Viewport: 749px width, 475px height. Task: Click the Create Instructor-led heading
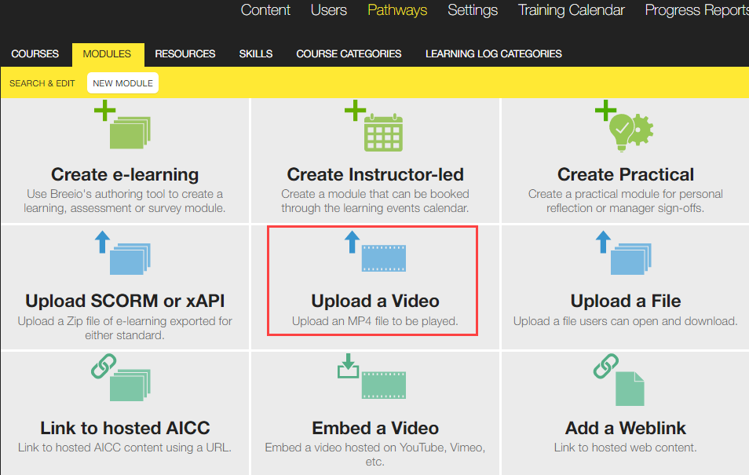[x=375, y=174]
